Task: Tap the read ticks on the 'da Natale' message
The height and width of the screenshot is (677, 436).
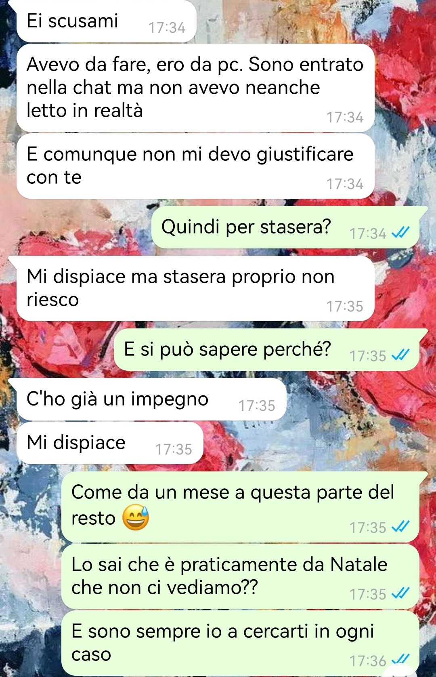Action: point(401,593)
